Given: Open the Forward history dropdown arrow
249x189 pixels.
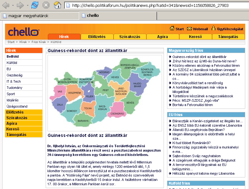Looking at the screenshot, I should [x=28, y=6].
